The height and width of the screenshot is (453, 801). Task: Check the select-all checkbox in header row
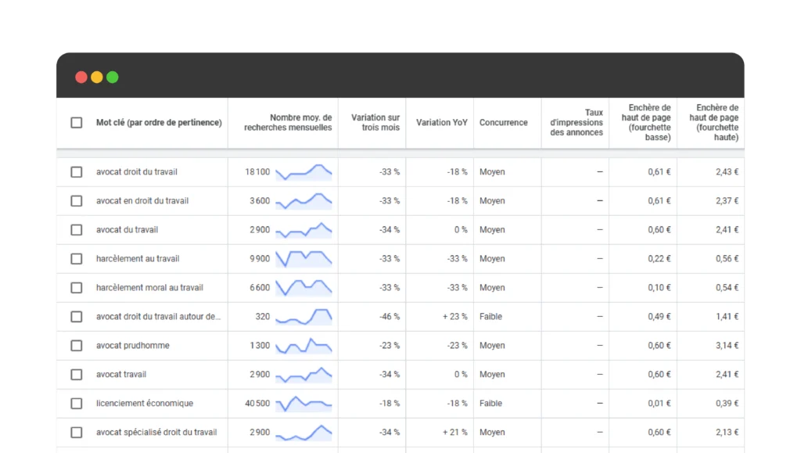pos(77,123)
